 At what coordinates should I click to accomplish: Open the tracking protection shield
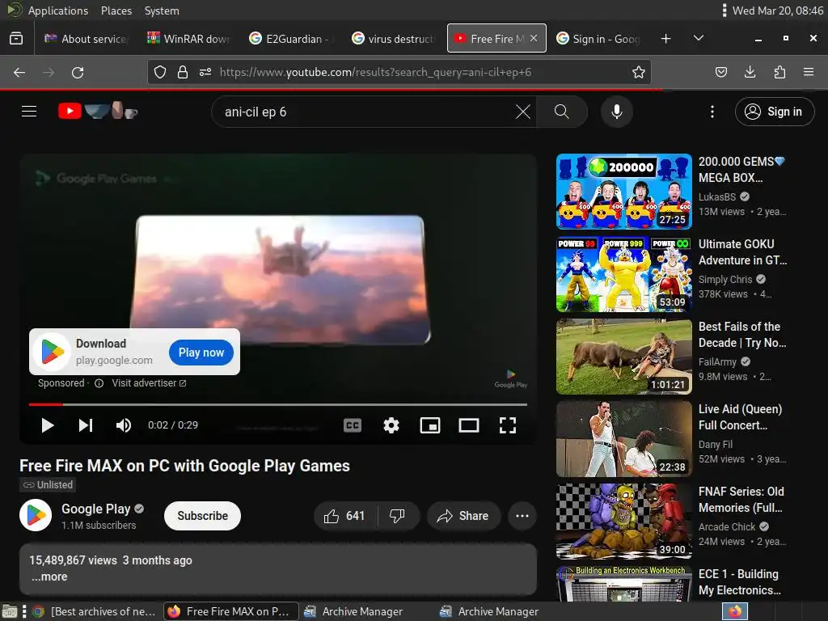click(160, 72)
